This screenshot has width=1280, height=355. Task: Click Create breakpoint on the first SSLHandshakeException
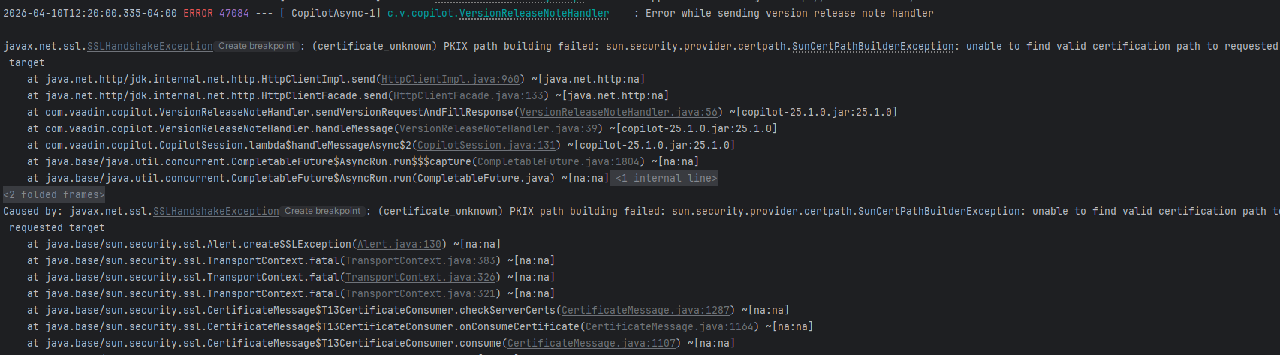(x=257, y=47)
